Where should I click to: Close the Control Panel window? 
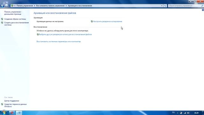point(200,1)
